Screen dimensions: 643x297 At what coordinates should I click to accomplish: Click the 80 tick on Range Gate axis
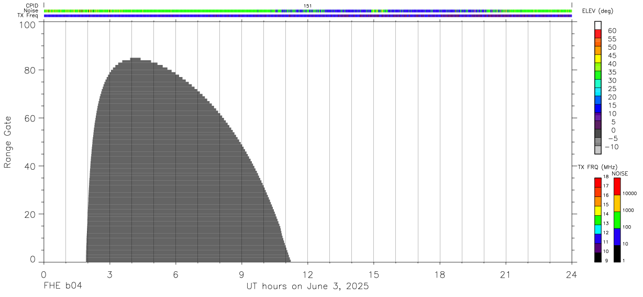click(x=30, y=70)
